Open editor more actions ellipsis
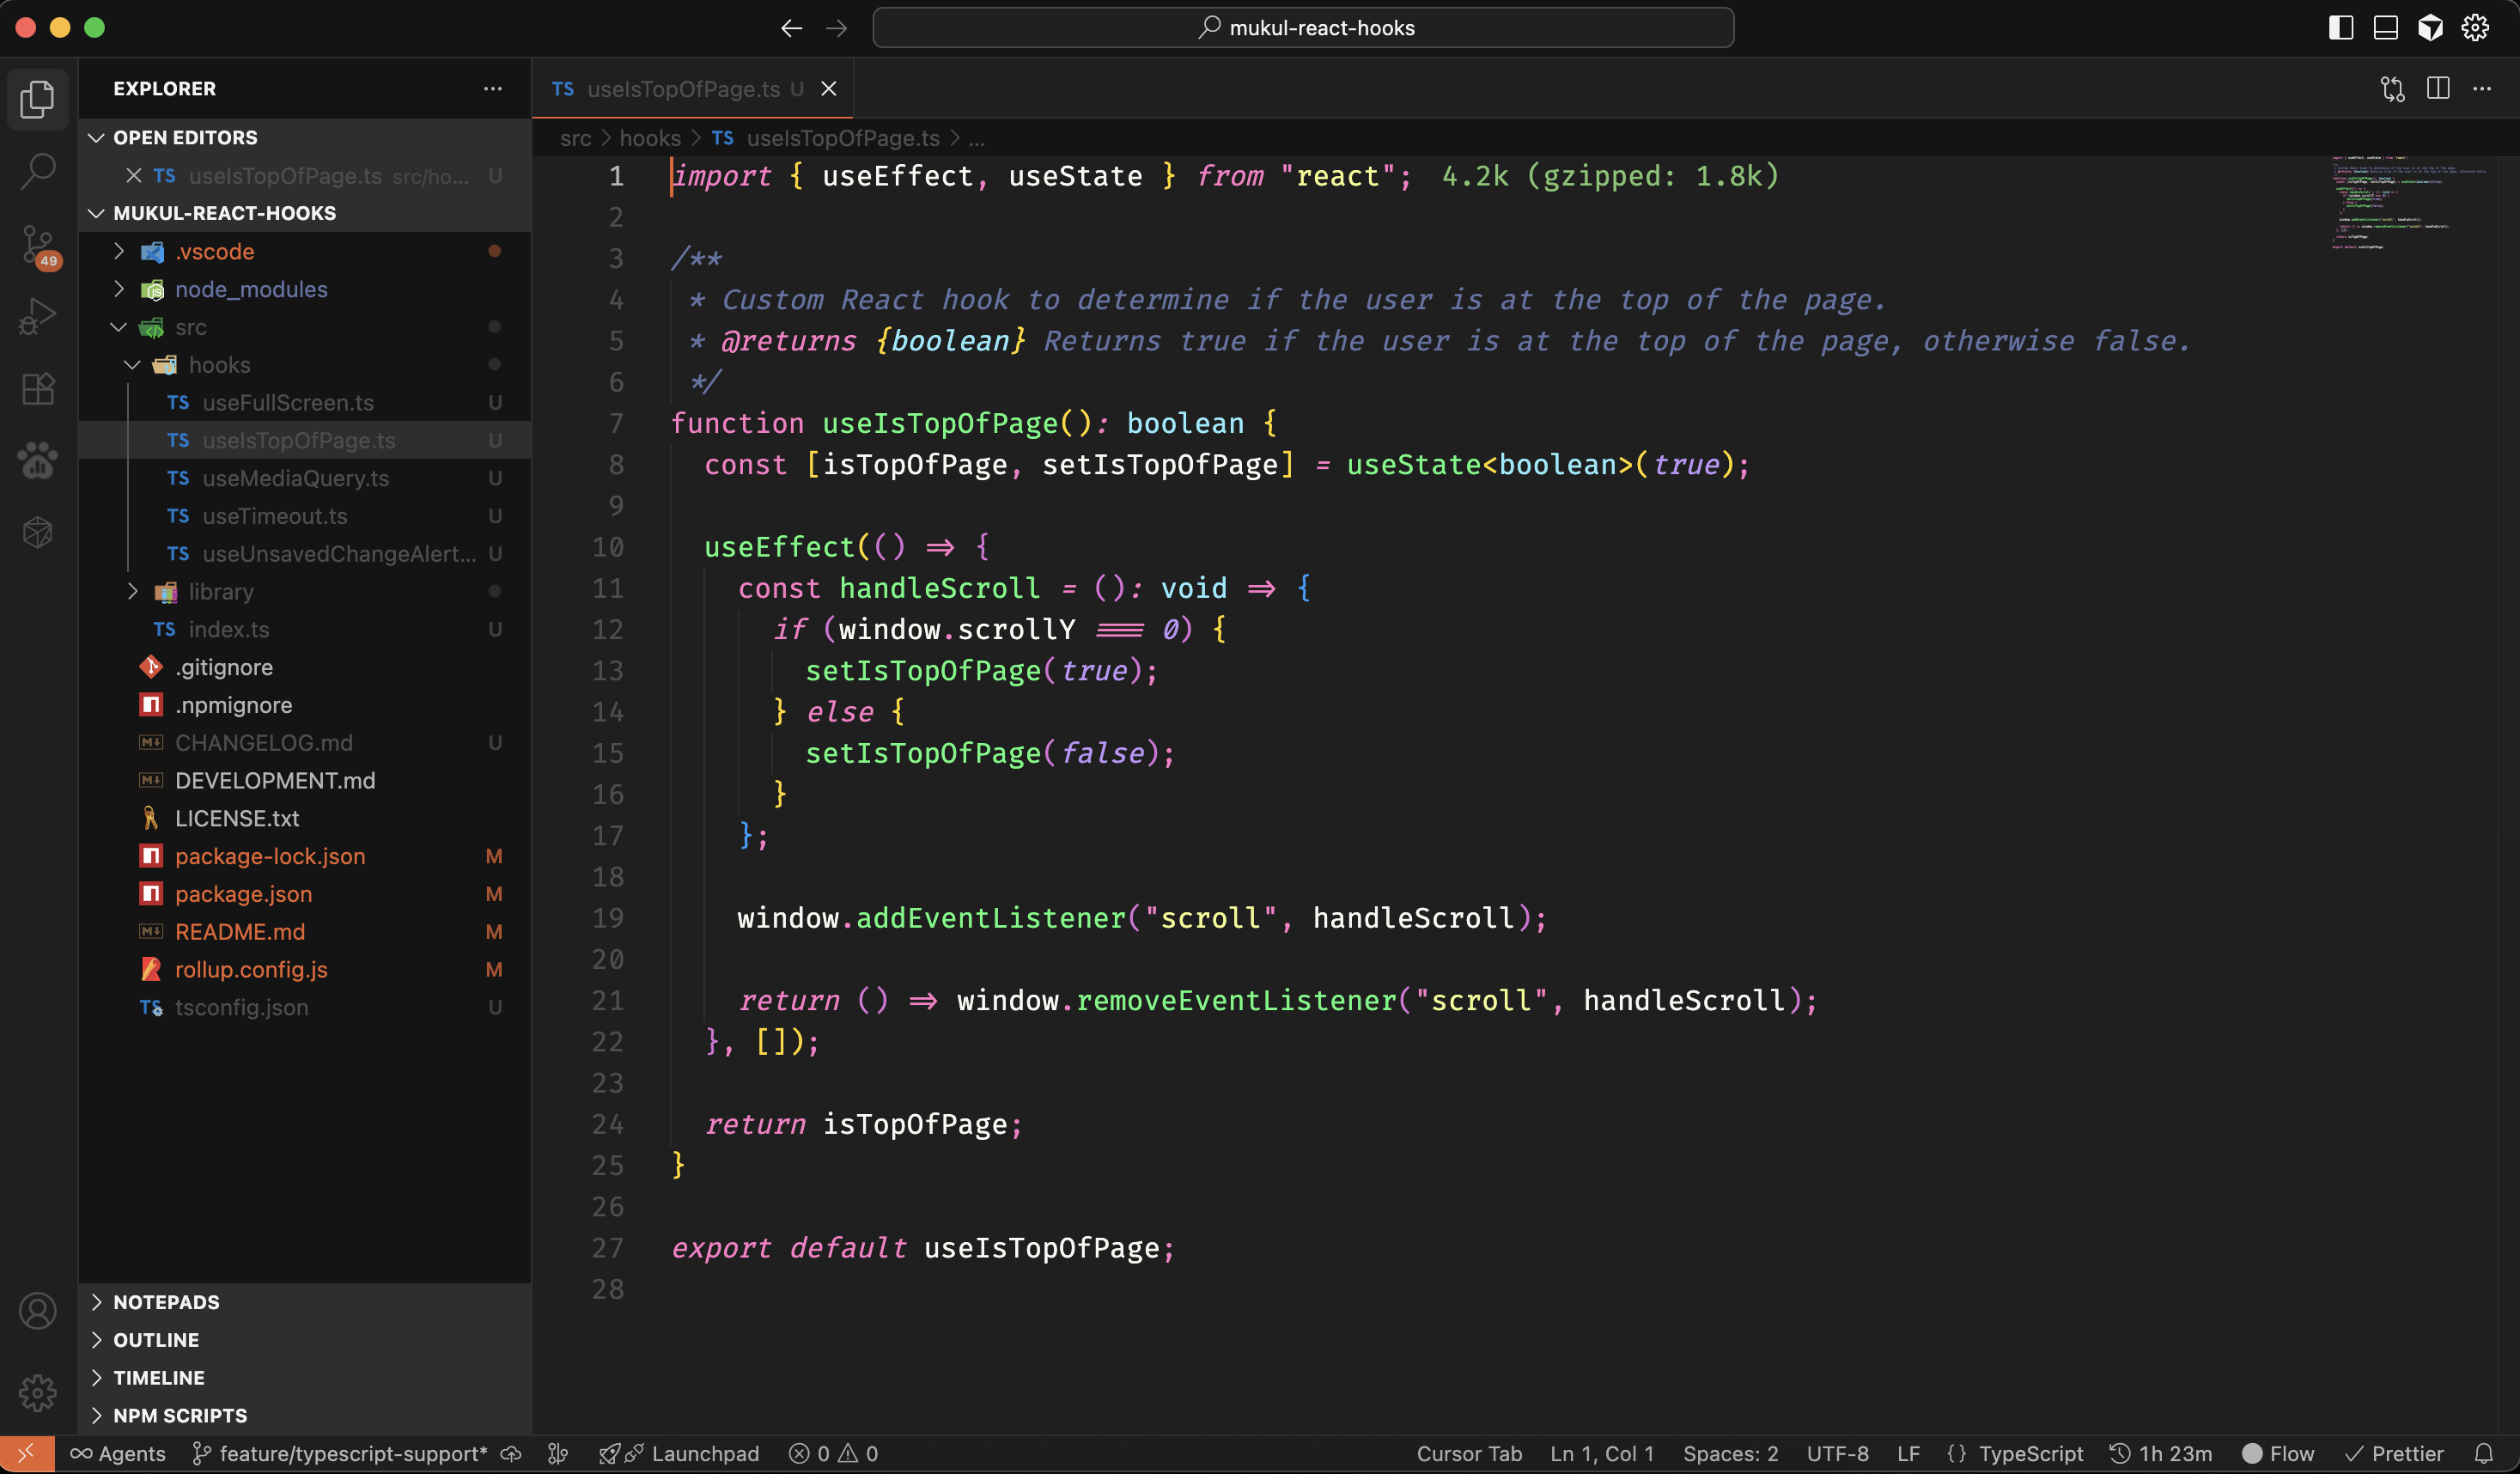Screen dimensions: 2520x1474 [x=2483, y=89]
